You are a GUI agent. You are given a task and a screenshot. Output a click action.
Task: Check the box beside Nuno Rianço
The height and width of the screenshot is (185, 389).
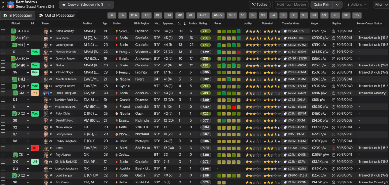(3, 127)
